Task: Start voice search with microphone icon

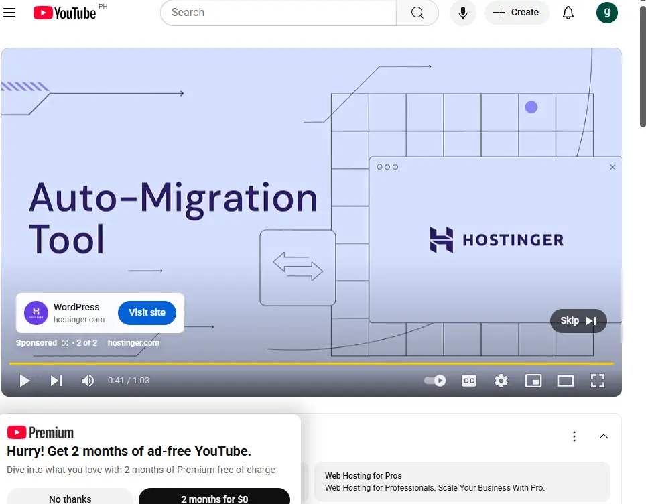Action: tap(463, 13)
